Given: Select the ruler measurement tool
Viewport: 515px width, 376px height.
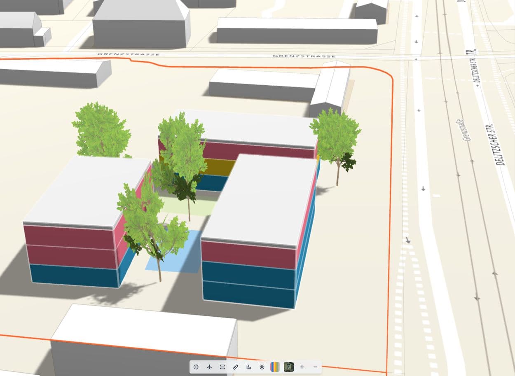Looking at the screenshot, I should click(236, 366).
